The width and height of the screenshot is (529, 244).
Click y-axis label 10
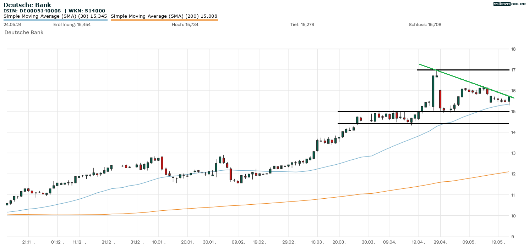tap(513, 216)
